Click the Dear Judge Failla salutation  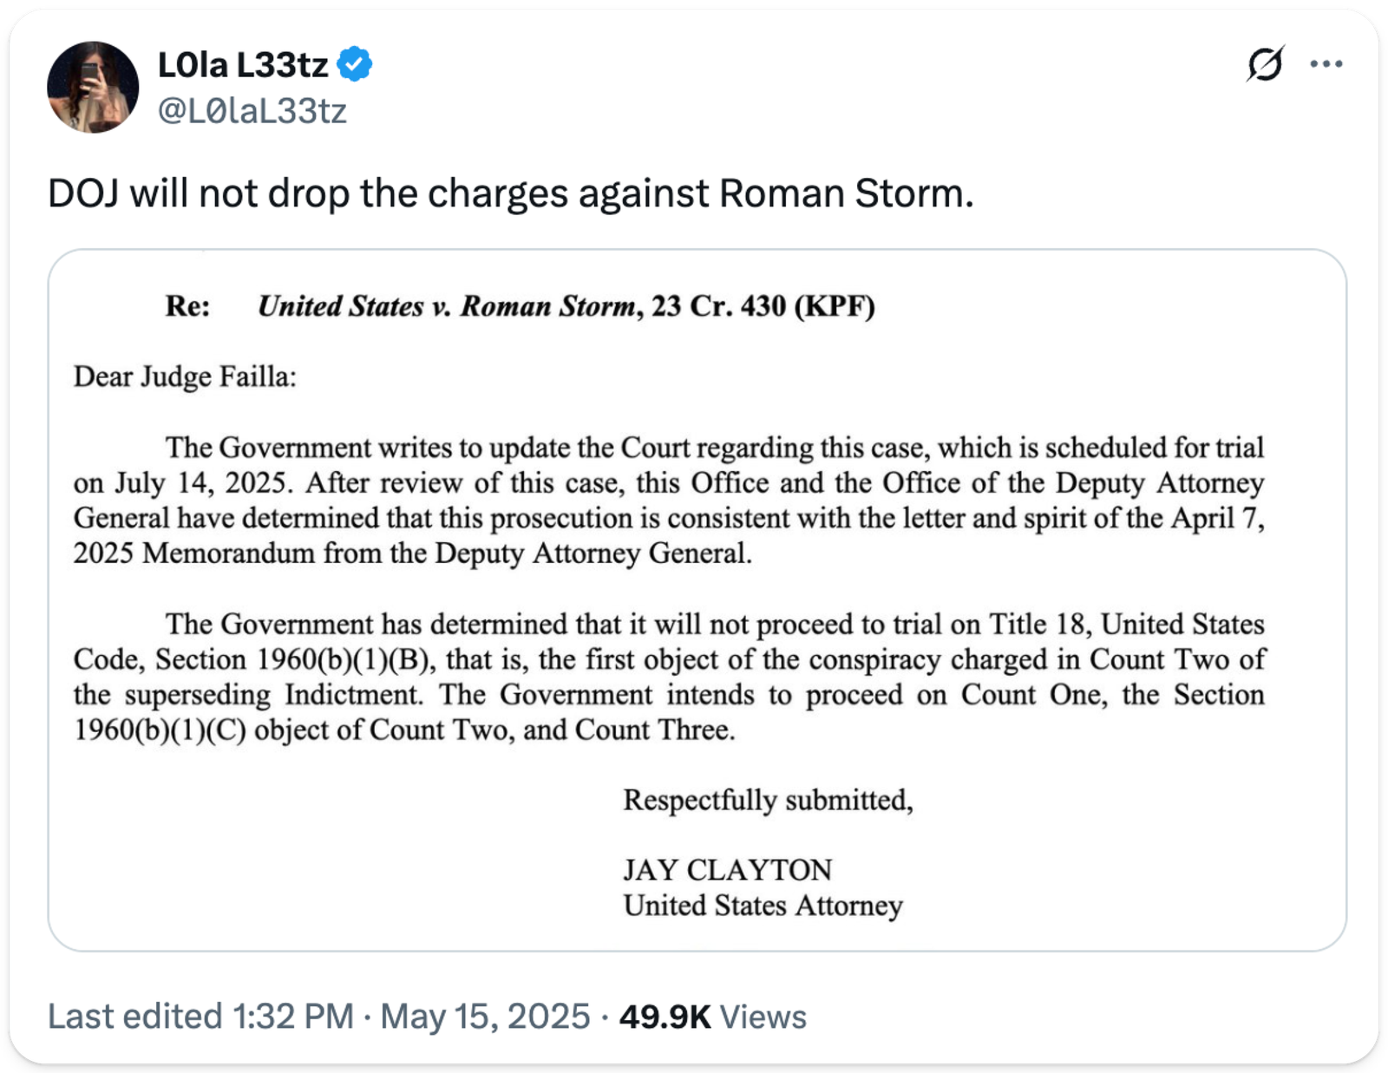click(x=185, y=376)
